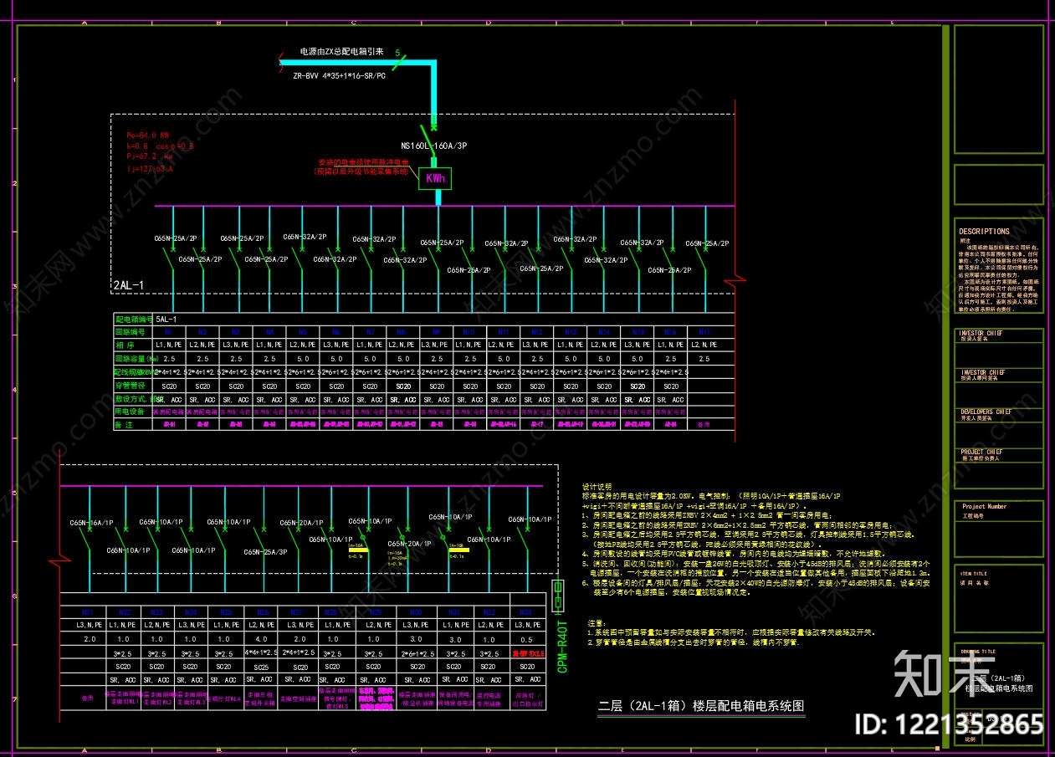The width and height of the screenshot is (1055, 757).
Task: Select the 2AL-1 panel label
Action: pos(129,286)
